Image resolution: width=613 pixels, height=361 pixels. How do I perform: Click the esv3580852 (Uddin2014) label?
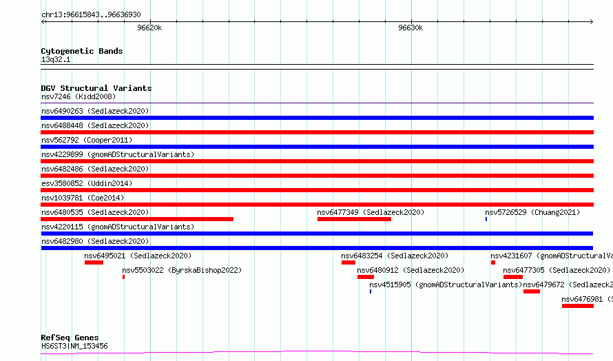[87, 183]
